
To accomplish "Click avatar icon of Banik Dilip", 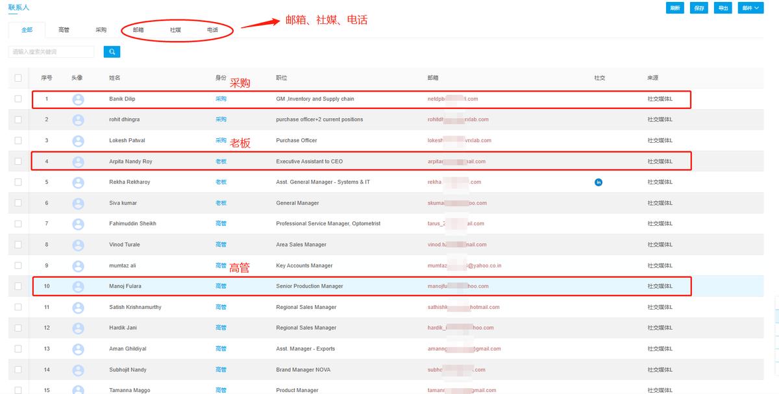I will point(78,99).
